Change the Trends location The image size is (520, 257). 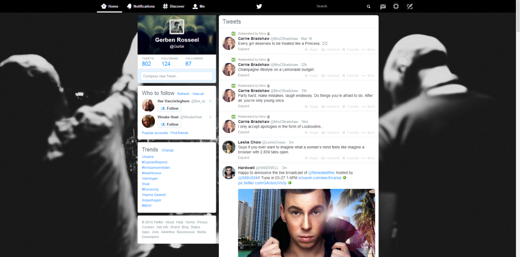(x=168, y=150)
